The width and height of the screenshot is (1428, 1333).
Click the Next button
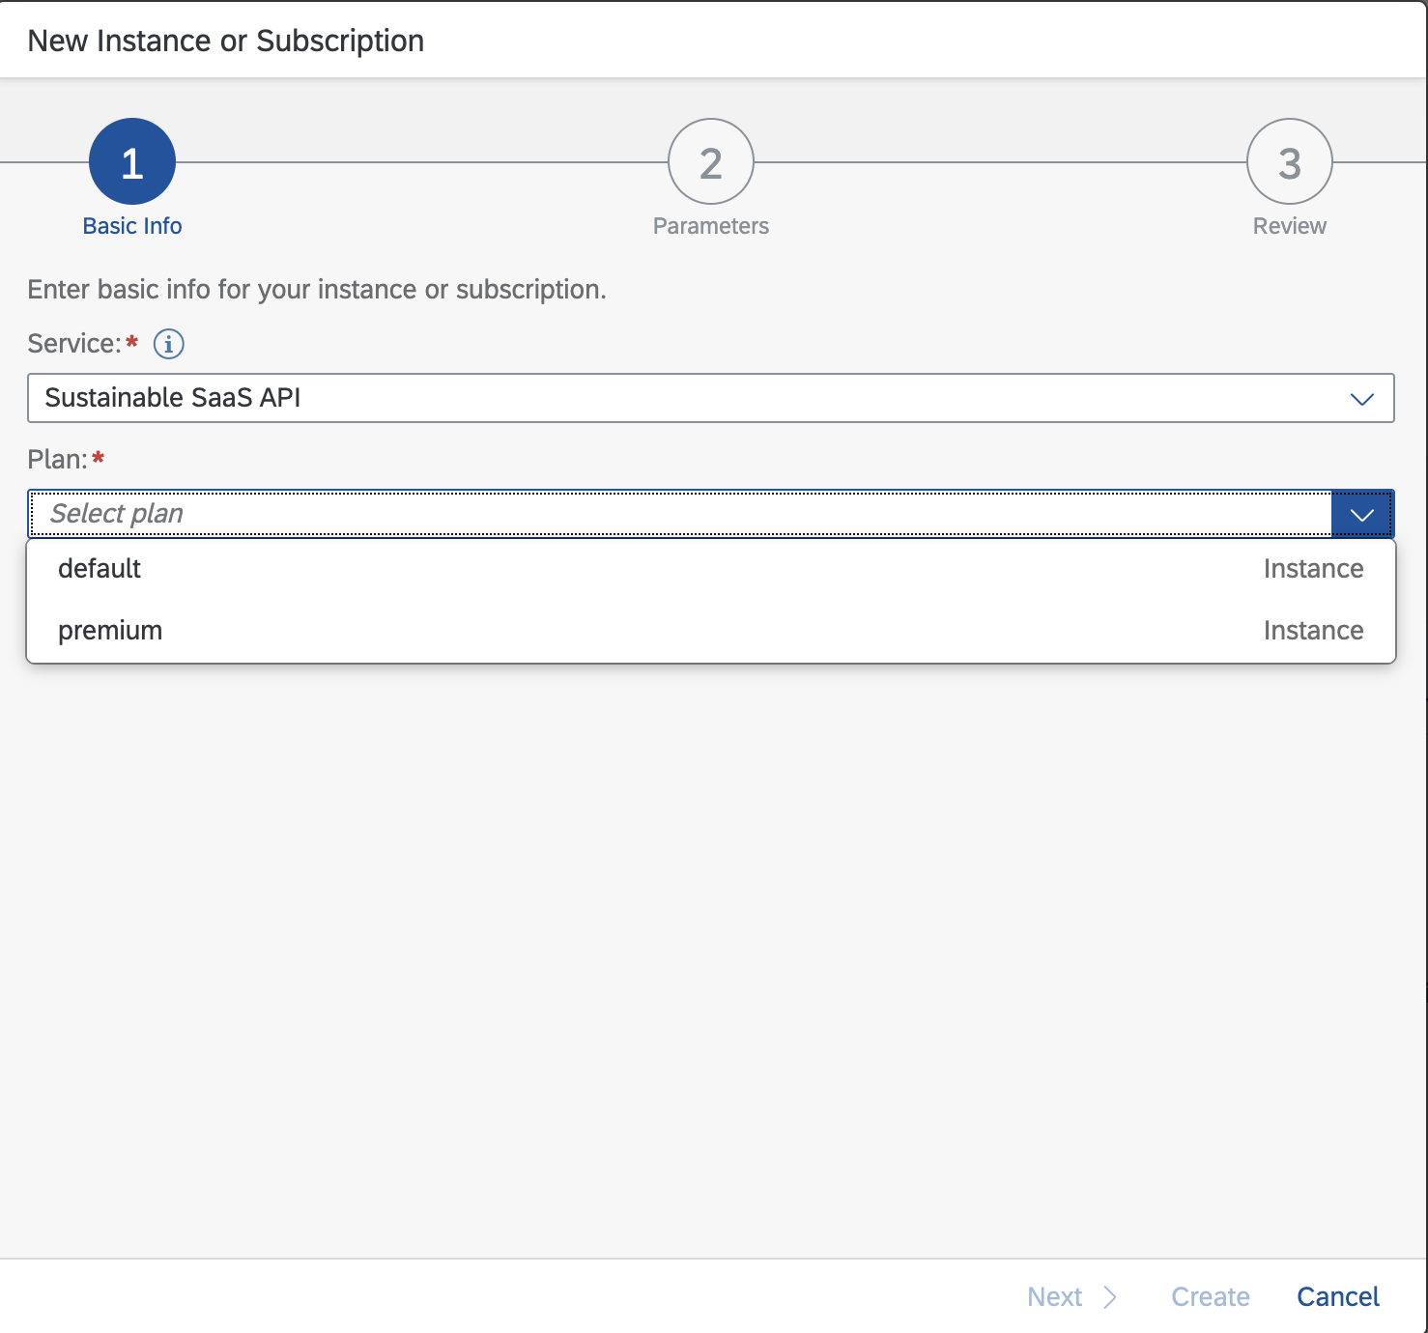(1071, 1296)
